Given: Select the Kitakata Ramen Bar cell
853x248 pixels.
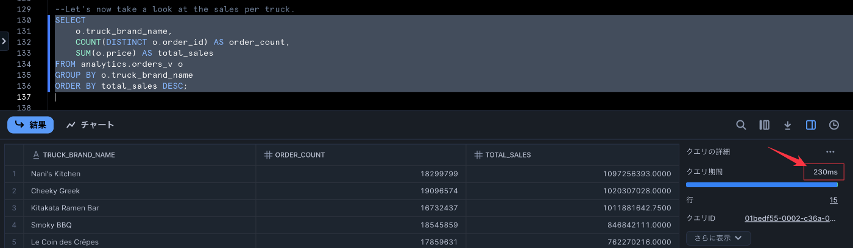Looking at the screenshot, I should coord(140,208).
